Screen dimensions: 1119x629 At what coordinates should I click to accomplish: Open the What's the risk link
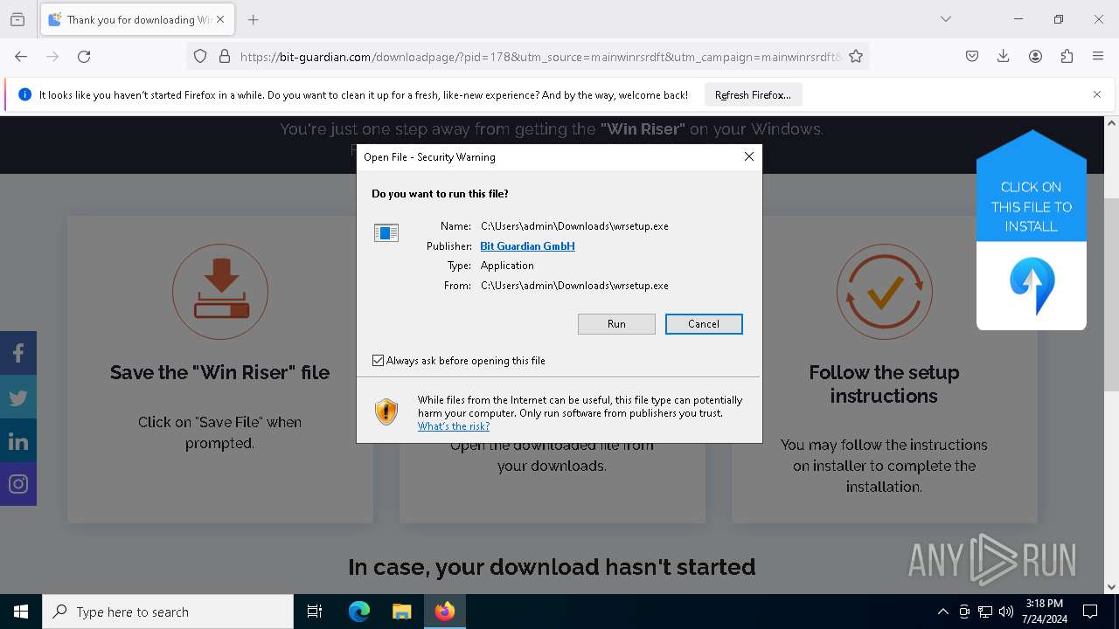[x=453, y=426]
